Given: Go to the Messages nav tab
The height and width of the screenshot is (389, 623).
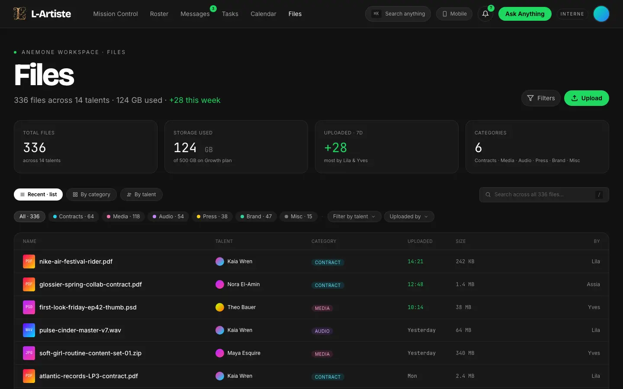Looking at the screenshot, I should tap(195, 14).
